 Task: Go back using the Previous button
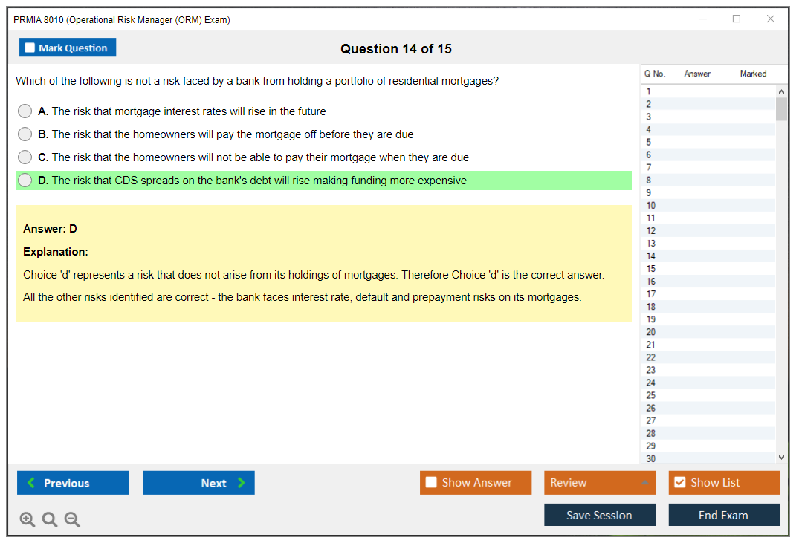[73, 483]
